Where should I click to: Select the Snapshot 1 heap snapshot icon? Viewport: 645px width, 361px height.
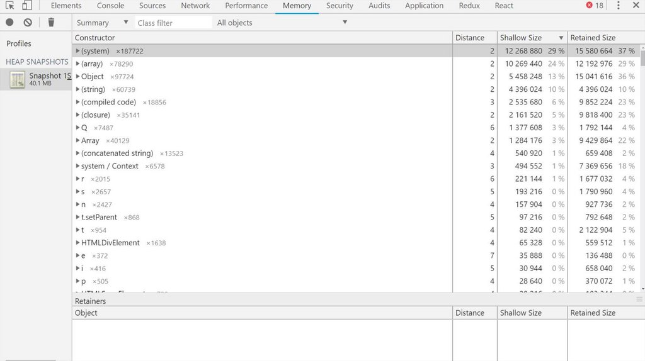coord(17,79)
